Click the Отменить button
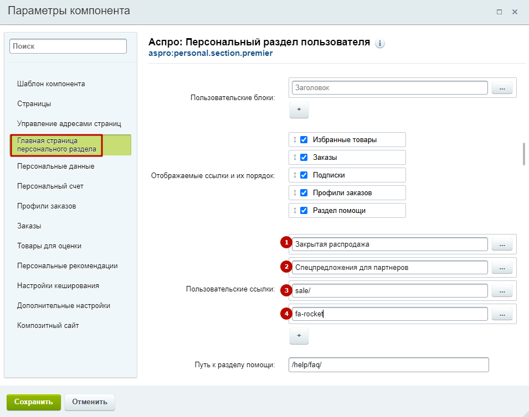 (90, 402)
